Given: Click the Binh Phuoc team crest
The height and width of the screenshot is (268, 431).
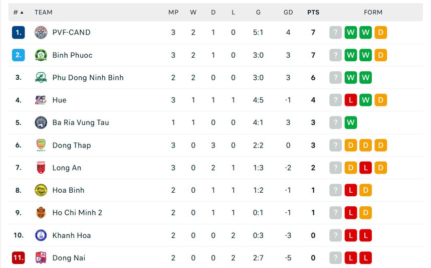Looking at the screenshot, I should point(41,55).
